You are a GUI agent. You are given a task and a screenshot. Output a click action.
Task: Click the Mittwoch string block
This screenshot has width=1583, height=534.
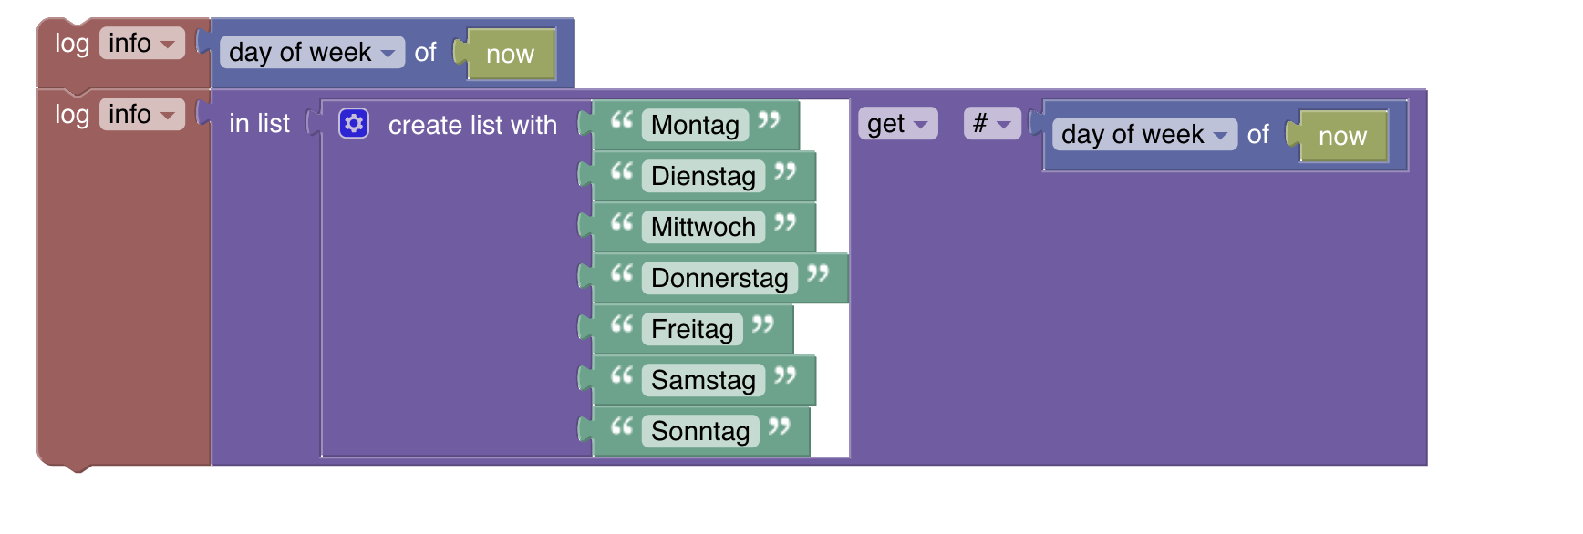click(701, 227)
